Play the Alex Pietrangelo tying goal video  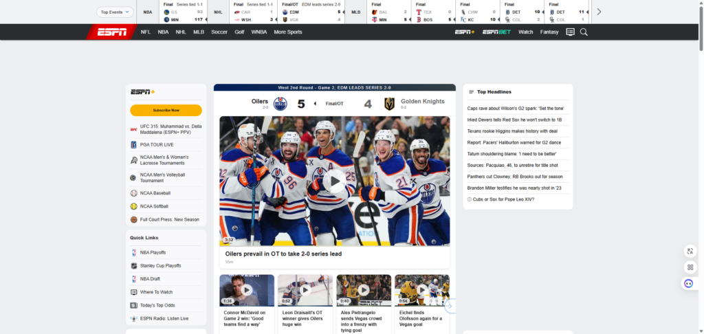(364, 290)
